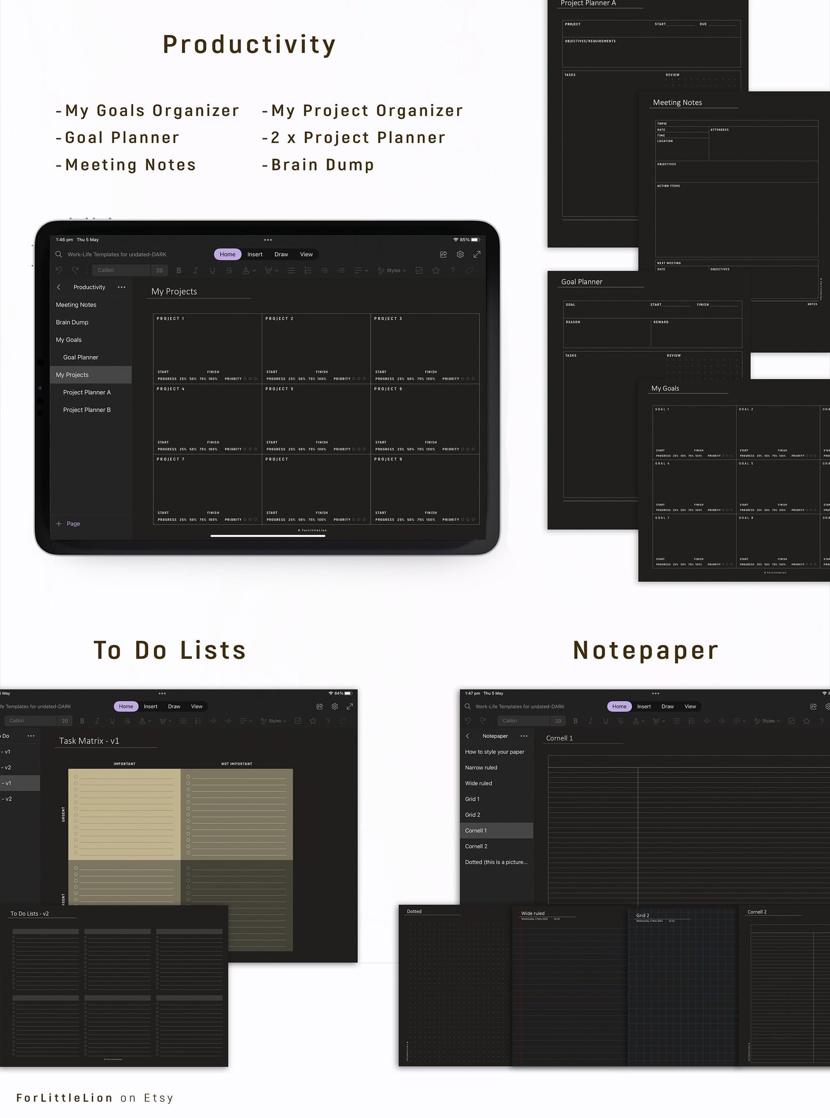Viewport: 830px width, 1118px height.
Task: Open the Insert tab in the Task Matrix window
Action: point(150,707)
